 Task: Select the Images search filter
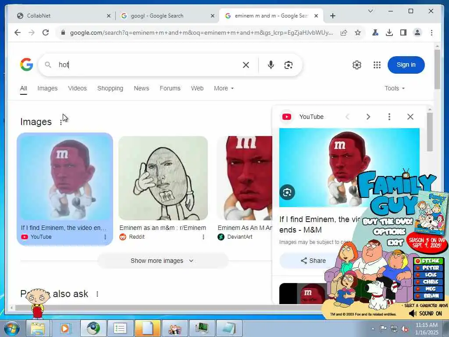(47, 88)
